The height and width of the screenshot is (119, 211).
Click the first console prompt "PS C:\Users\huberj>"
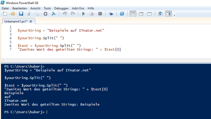click(x=24, y=67)
